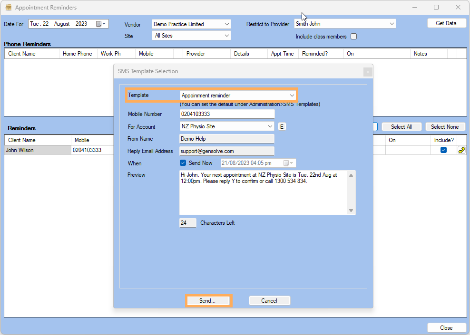Expand the Template dropdown

(x=292, y=96)
